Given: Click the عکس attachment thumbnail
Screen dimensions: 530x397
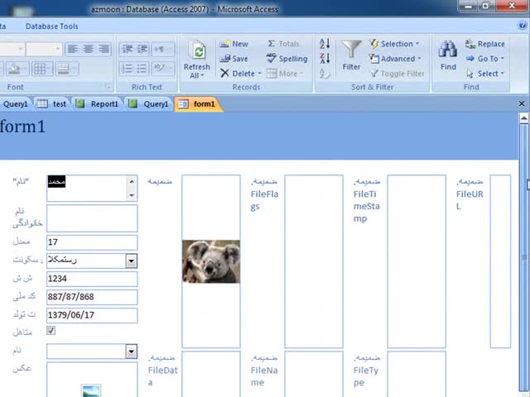Looking at the screenshot, I should [x=91, y=390].
